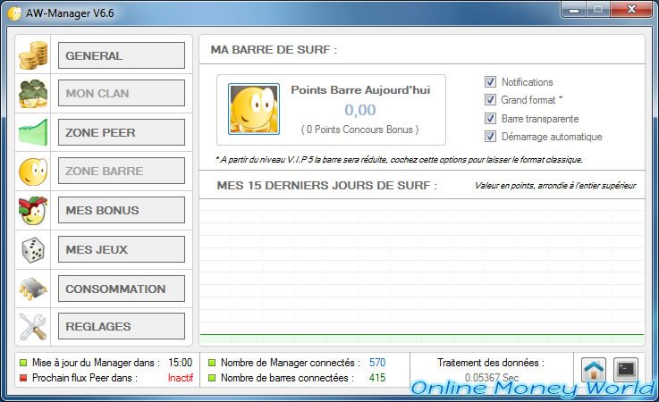Disable Démarrage automatique

(490, 136)
